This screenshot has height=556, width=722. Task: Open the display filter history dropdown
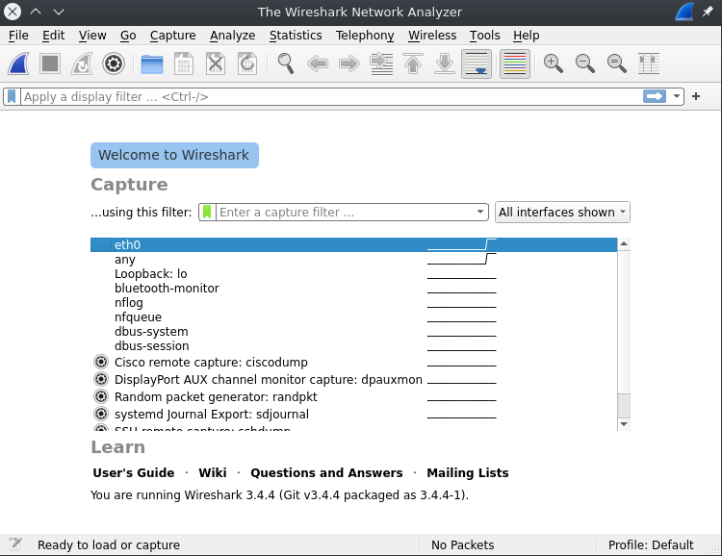click(x=677, y=96)
